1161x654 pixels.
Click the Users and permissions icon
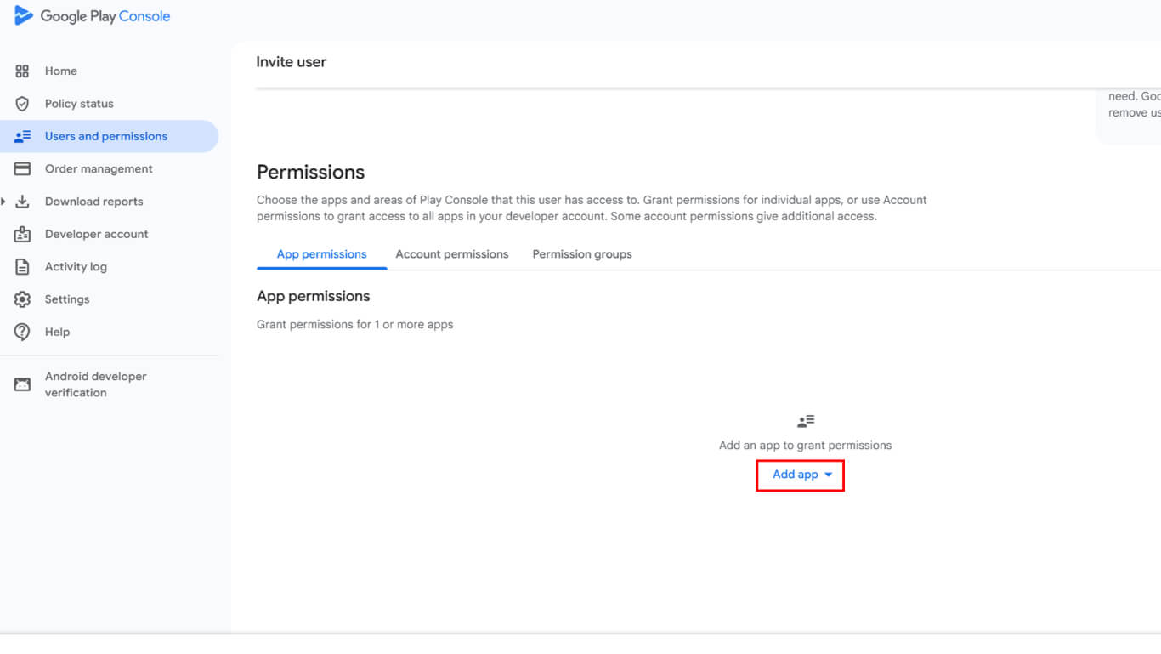pyautogui.click(x=23, y=136)
